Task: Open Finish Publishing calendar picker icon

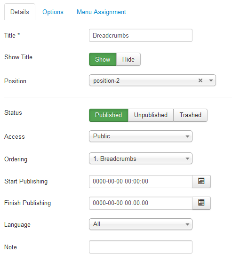Action: [201, 203]
